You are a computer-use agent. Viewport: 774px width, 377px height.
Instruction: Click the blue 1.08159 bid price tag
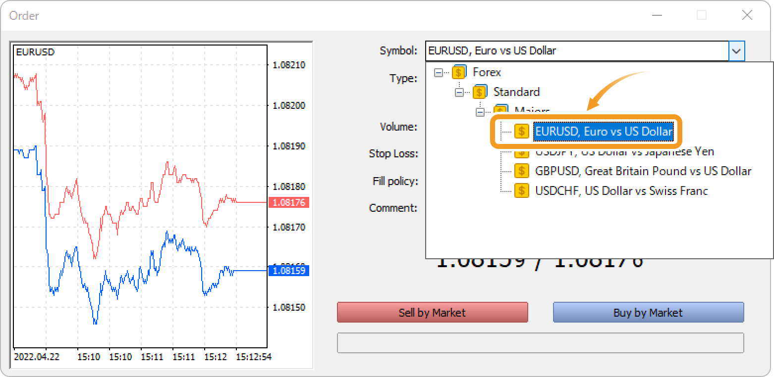coord(289,271)
